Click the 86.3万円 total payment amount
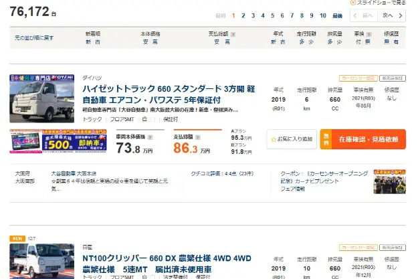This screenshot has height=279, width=420. (191, 149)
